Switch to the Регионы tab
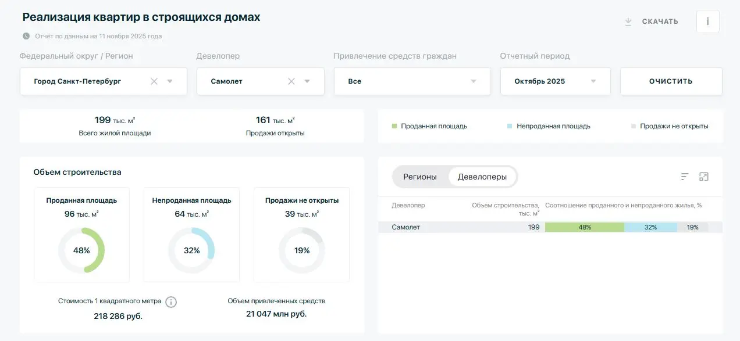The image size is (740, 341). click(420, 177)
